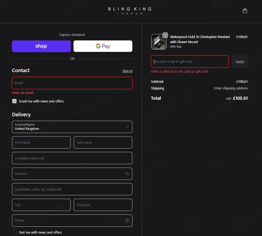Pay with the Google Pay button
The width and height of the screenshot is (262, 236).
[103, 46]
